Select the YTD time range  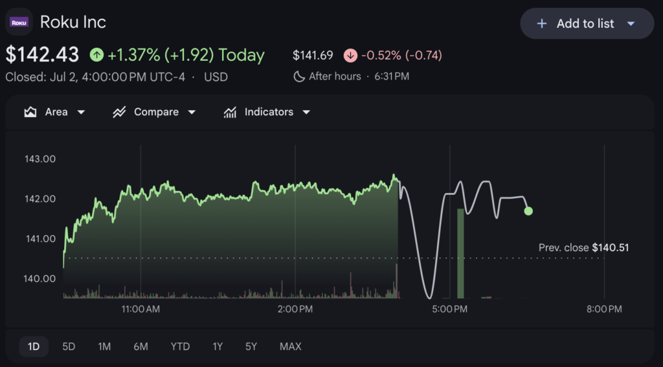[x=181, y=347]
